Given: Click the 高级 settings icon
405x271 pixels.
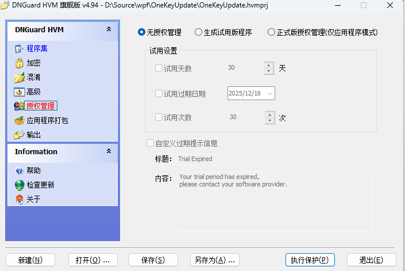Looking at the screenshot, I should (x=19, y=92).
